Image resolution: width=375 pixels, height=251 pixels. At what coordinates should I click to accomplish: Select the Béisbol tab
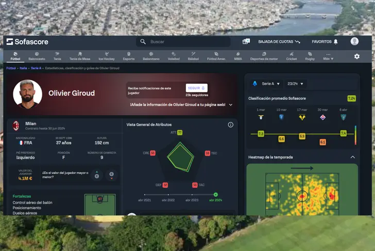[x=193, y=57]
